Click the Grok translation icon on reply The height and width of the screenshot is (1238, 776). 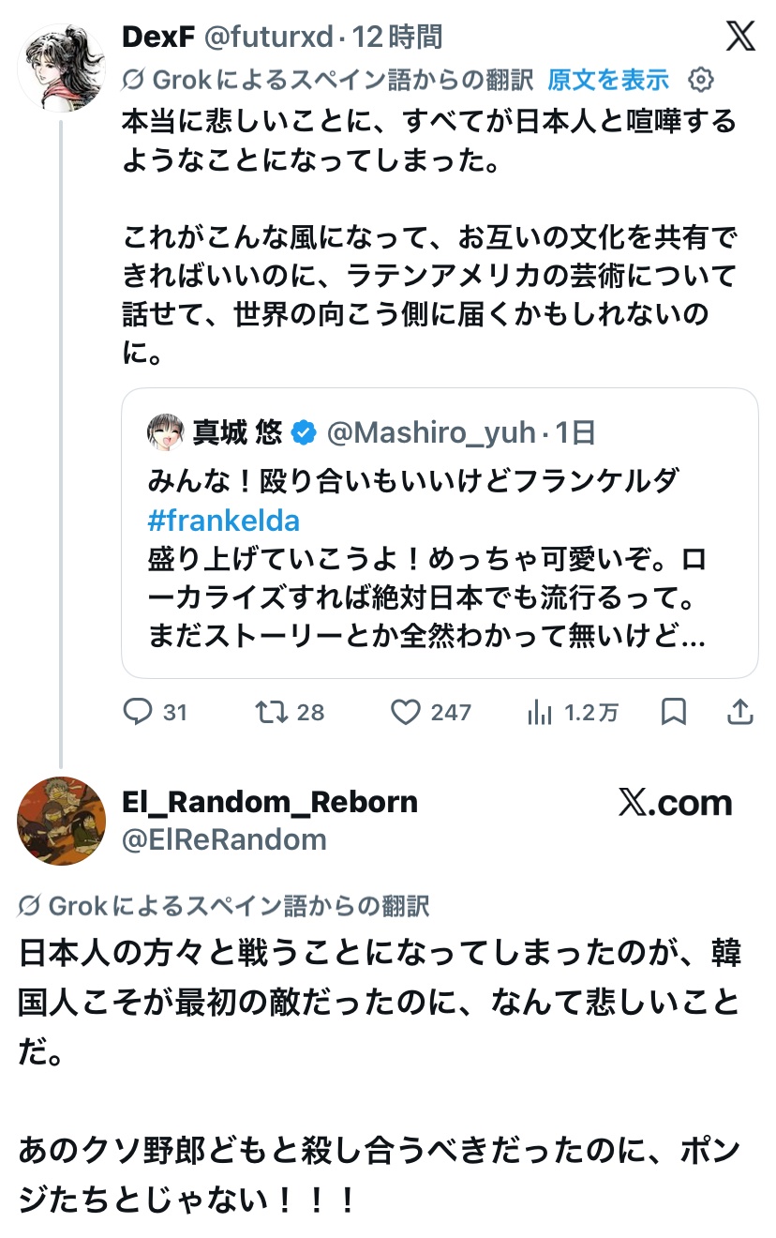(x=29, y=906)
